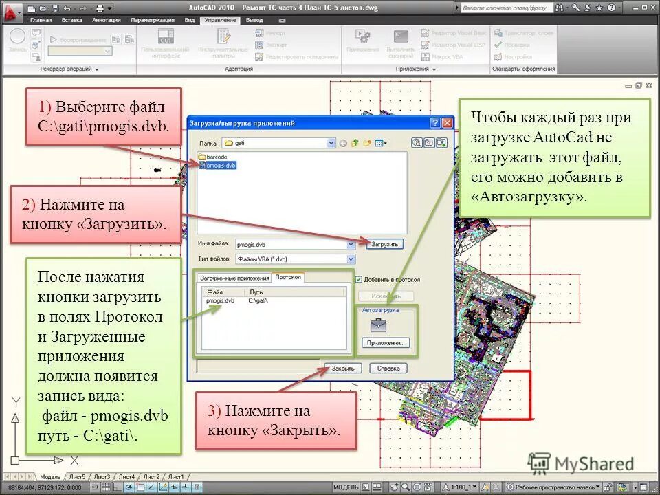The image size is (660, 495).
Task: Click the Save diskette icon in title bar
Action: 56,8
